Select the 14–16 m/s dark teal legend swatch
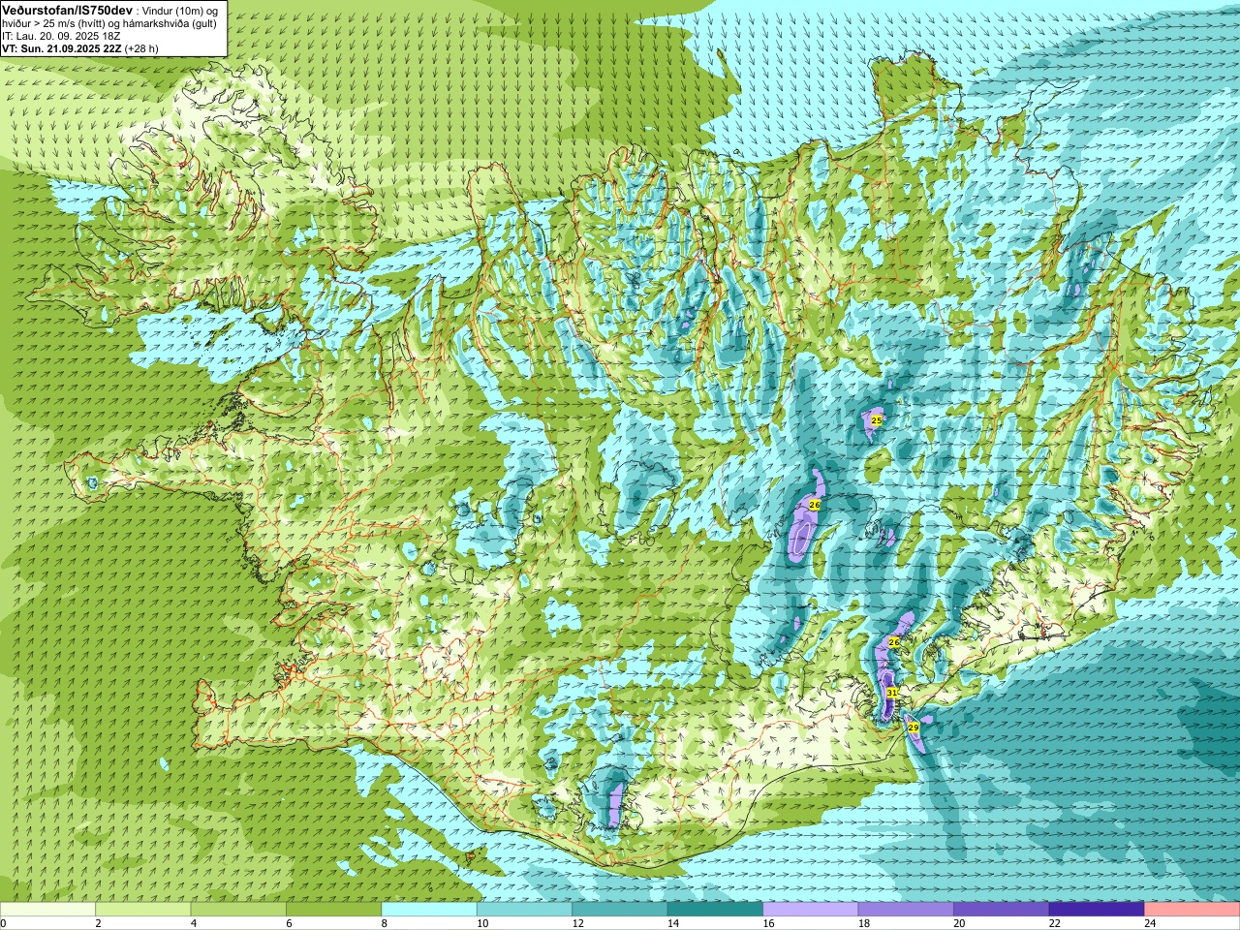The height and width of the screenshot is (930, 1240). [x=715, y=910]
